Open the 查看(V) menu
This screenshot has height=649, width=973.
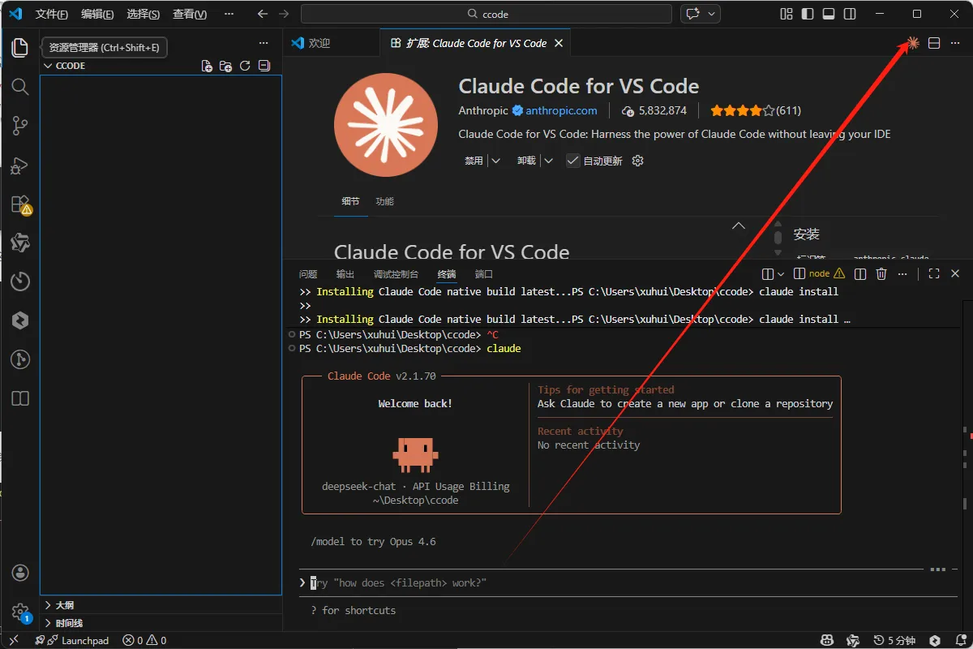coord(190,15)
